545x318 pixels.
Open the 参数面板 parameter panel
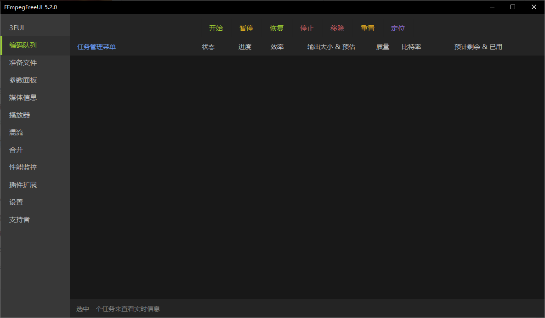(23, 80)
